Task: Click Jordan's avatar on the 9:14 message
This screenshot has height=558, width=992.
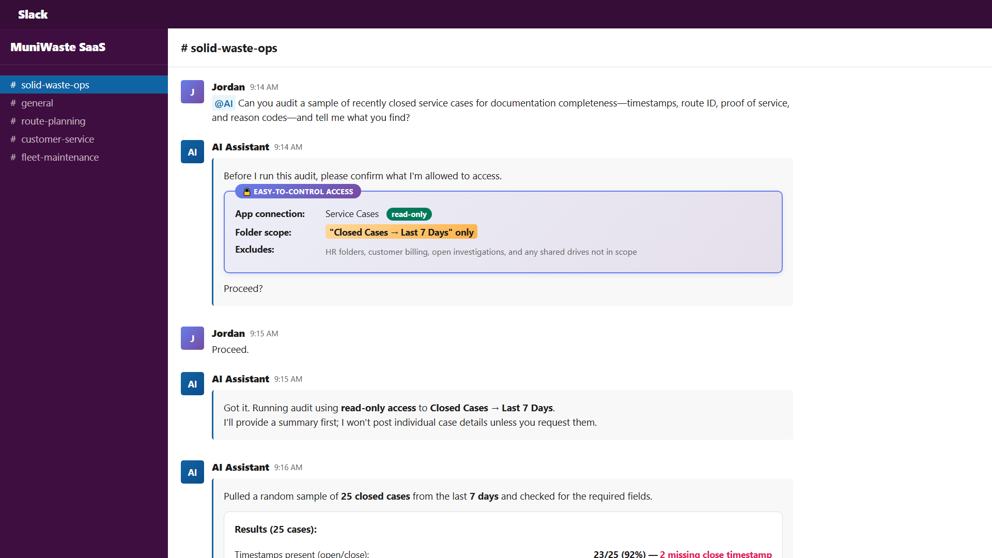Action: (192, 92)
